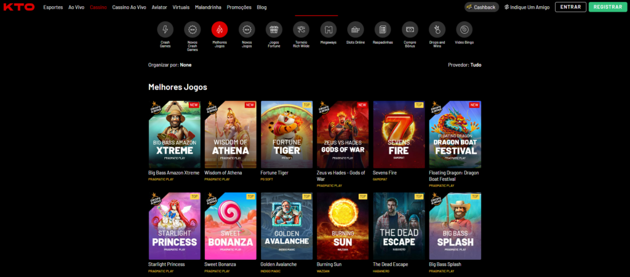Image resolution: width=630 pixels, height=277 pixels.
Task: Launch the Burning Sun game thumbnail
Action: tap(343, 226)
